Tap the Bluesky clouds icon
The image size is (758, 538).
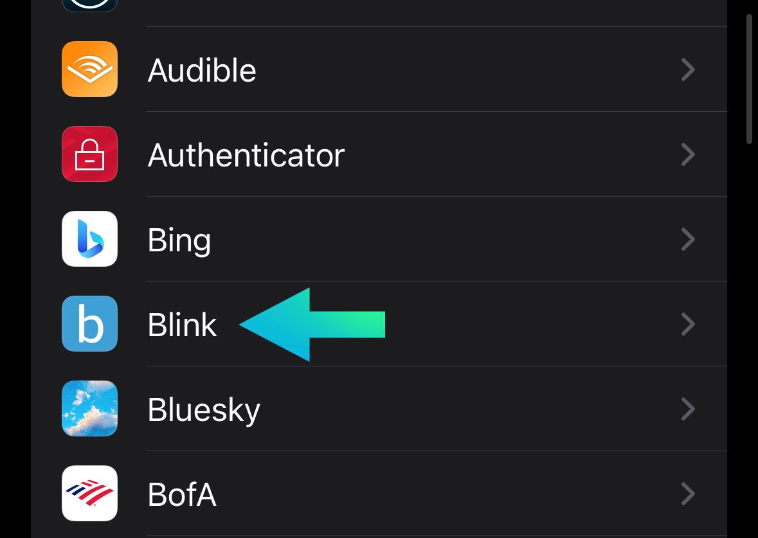pyautogui.click(x=89, y=409)
